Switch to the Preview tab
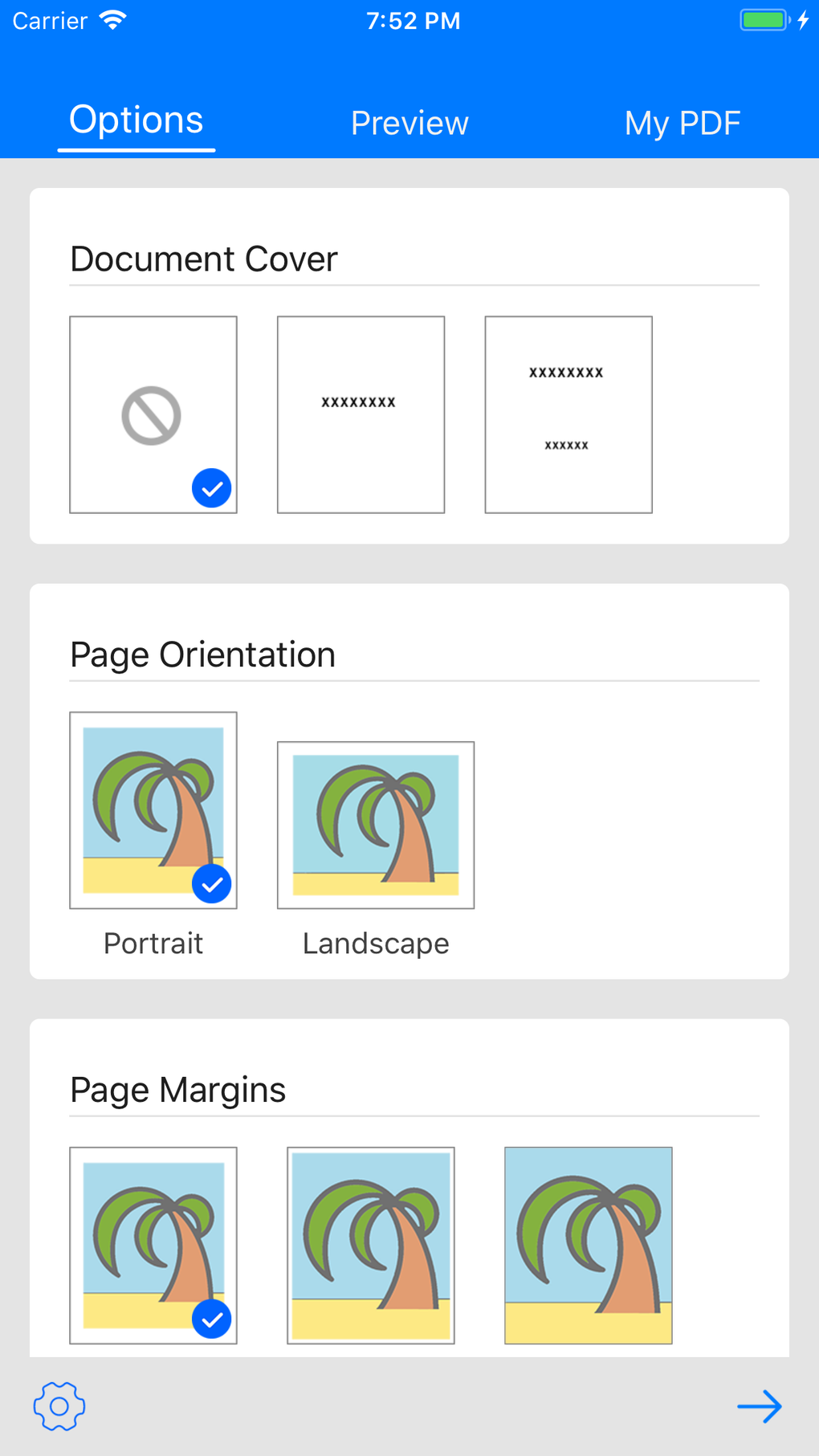The width and height of the screenshot is (819, 1456). click(409, 123)
